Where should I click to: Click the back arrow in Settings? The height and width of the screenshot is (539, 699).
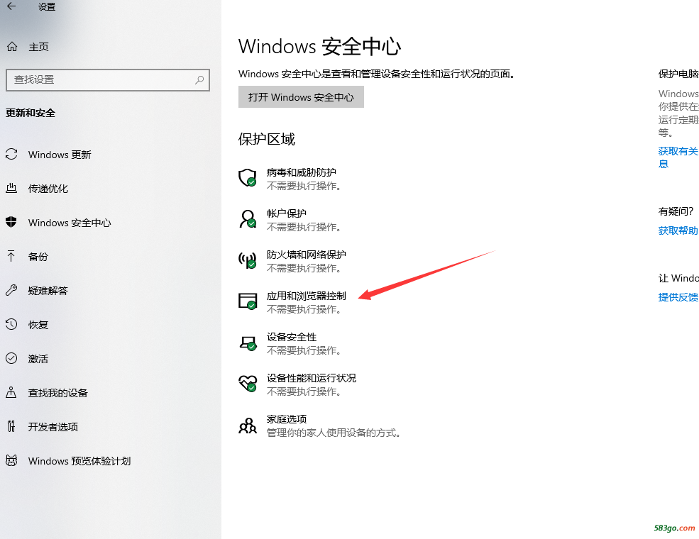[11, 6]
